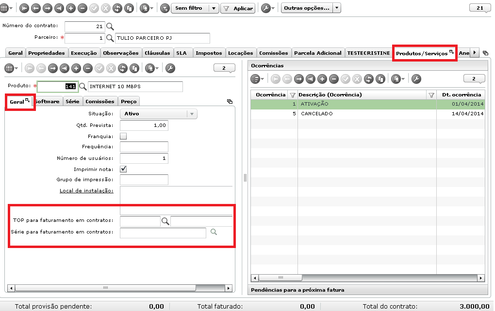Add new product in product toolbar
This screenshot has width=495, height=311.
pyautogui.click(x=76, y=68)
